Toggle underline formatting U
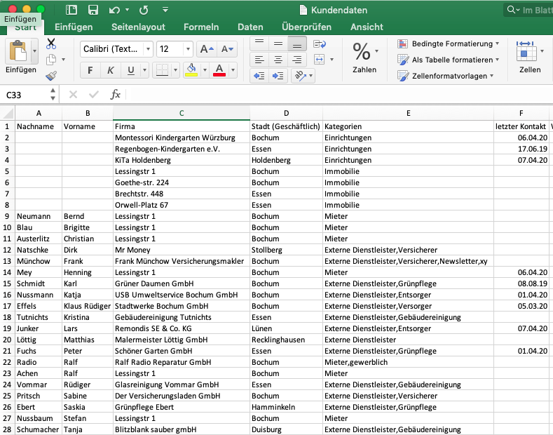This screenshot has height=435, width=553. click(x=131, y=70)
